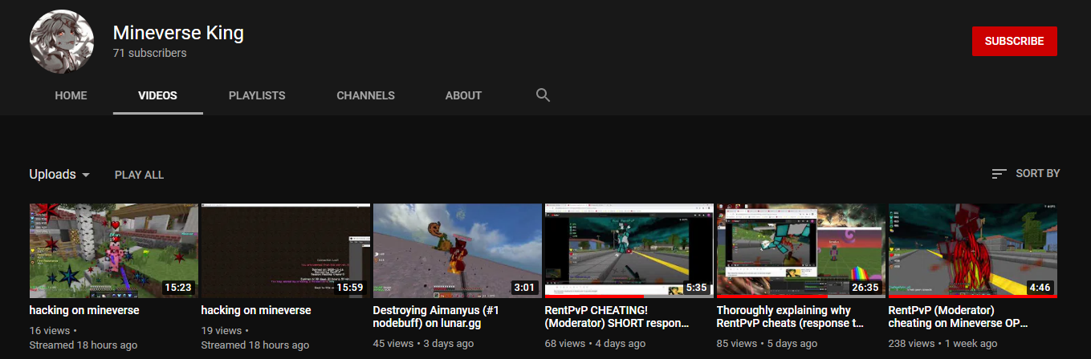Viewport: 1091px width, 359px height.
Task: Click the RentPvP (Moderator) cheating on Mineverse title
Action: tap(959, 317)
